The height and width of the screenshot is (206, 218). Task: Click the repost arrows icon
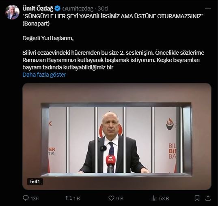pos(69,198)
